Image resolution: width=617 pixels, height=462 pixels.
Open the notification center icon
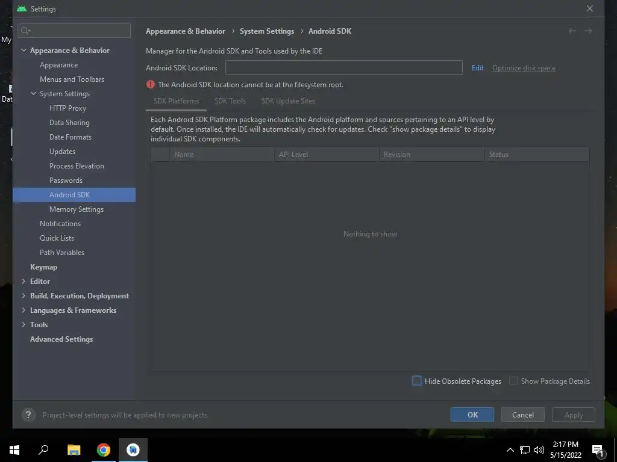tap(598, 450)
